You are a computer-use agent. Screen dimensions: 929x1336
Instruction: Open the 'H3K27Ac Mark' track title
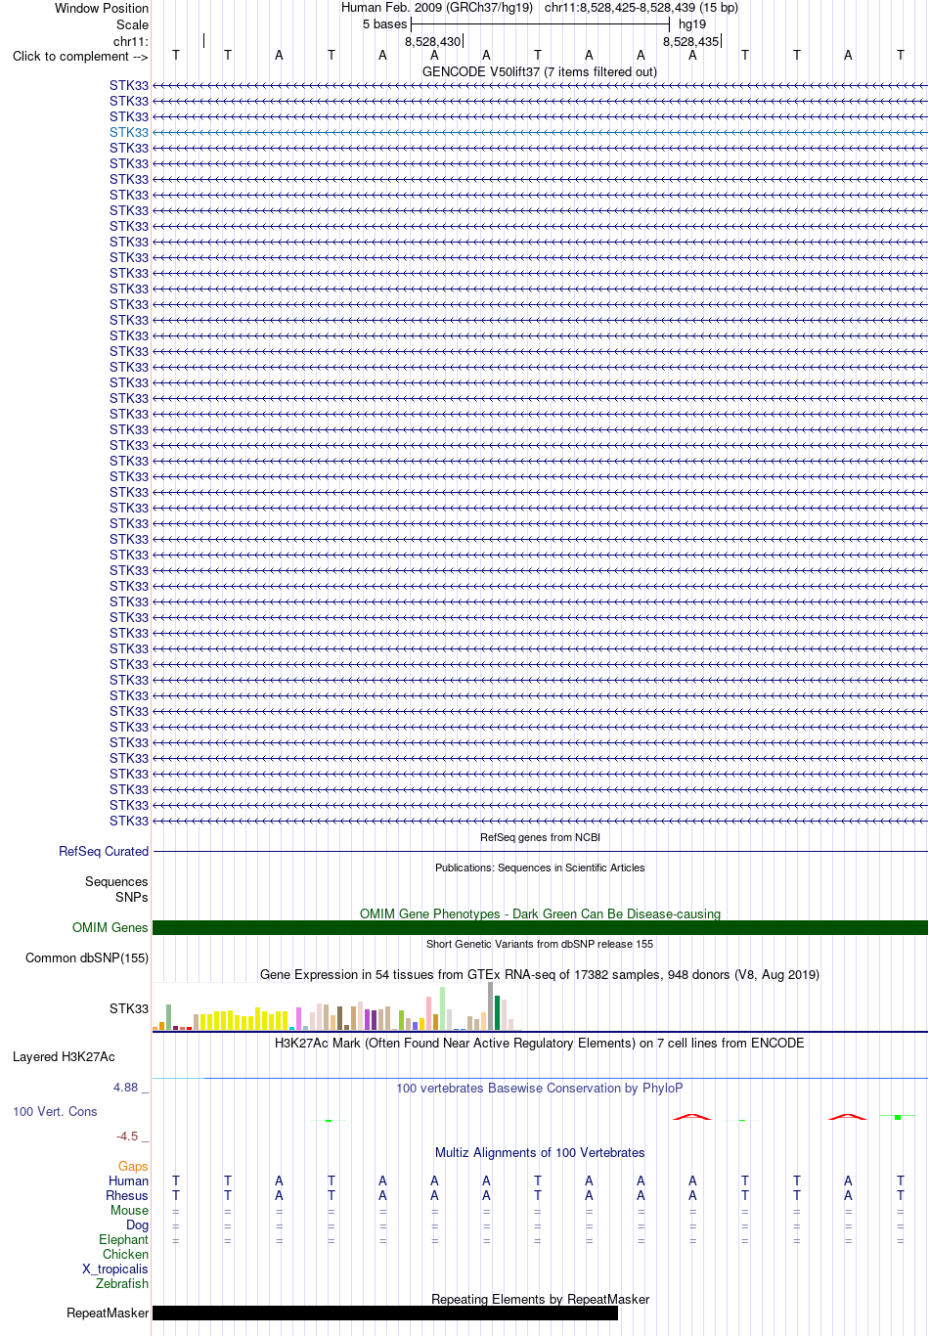pos(540,1043)
